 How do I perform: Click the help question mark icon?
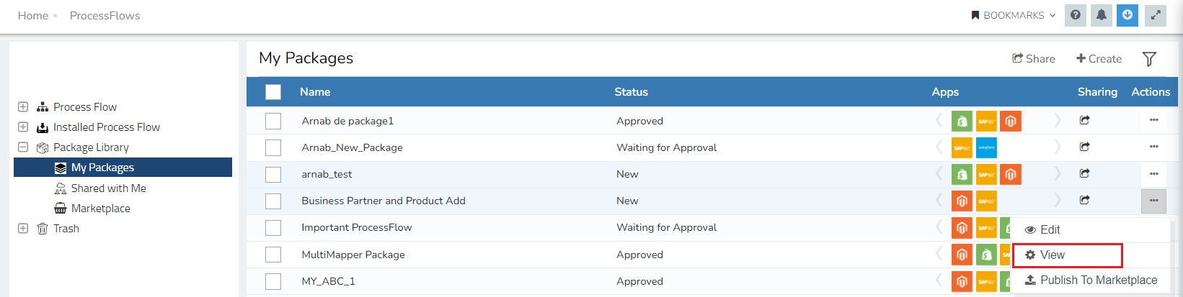(1076, 15)
